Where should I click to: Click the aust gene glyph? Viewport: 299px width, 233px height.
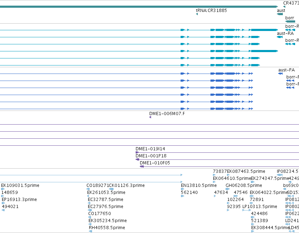pyautogui.click(x=280, y=14)
